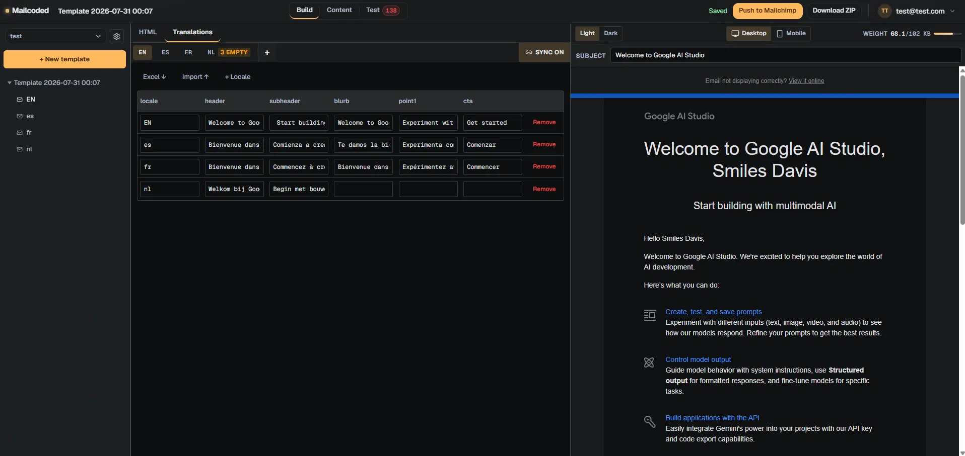Select the EN locale tab
The image size is (965, 456).
[143, 52]
